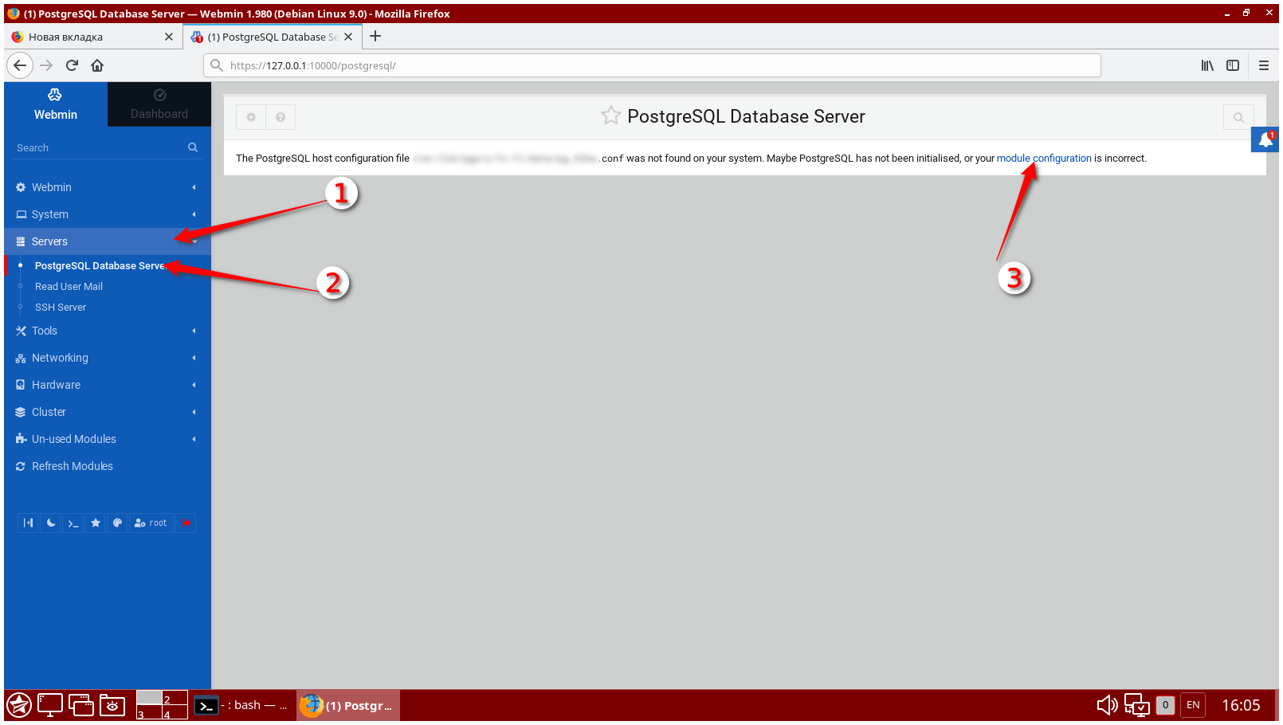Click the 16:05 clock
The image size is (1283, 725).
pos(1241,705)
